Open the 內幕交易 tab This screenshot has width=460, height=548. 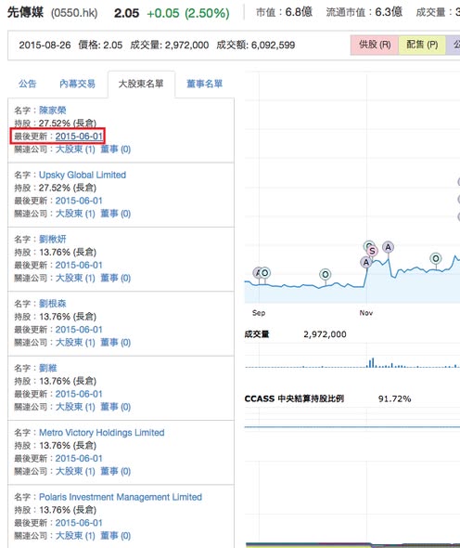[x=77, y=84]
